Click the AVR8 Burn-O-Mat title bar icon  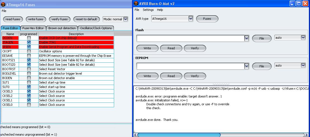coord(136,4)
